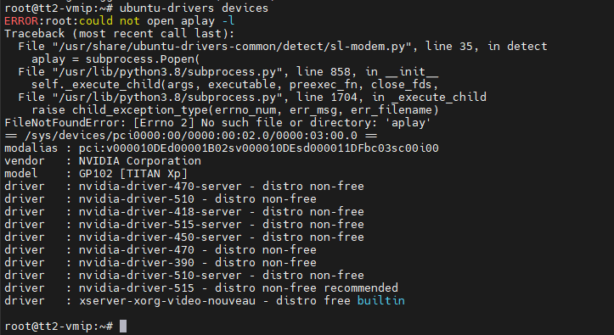
Task: Click 'nvidia-driver-470-server' driver entry
Action: point(184,186)
